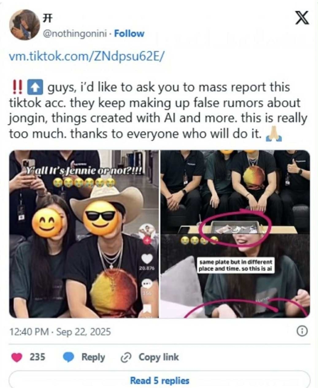
Task: Open the right circled plate image
Action: coord(235,234)
